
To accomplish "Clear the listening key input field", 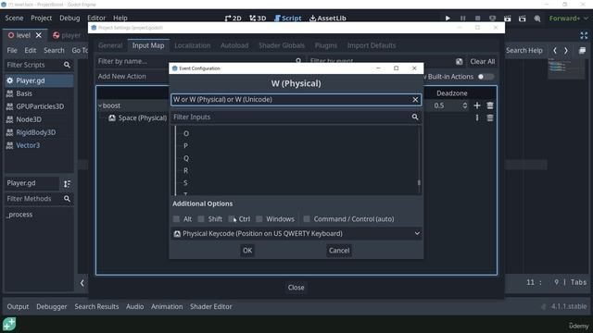I will 415,100.
